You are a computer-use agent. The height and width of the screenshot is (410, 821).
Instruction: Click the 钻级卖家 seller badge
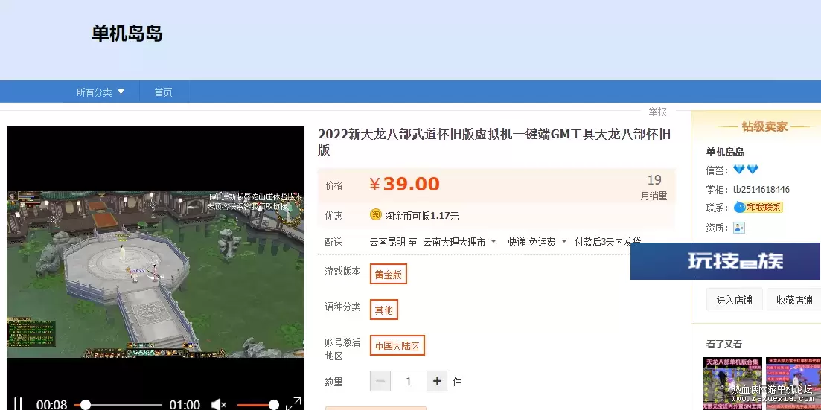(x=764, y=126)
